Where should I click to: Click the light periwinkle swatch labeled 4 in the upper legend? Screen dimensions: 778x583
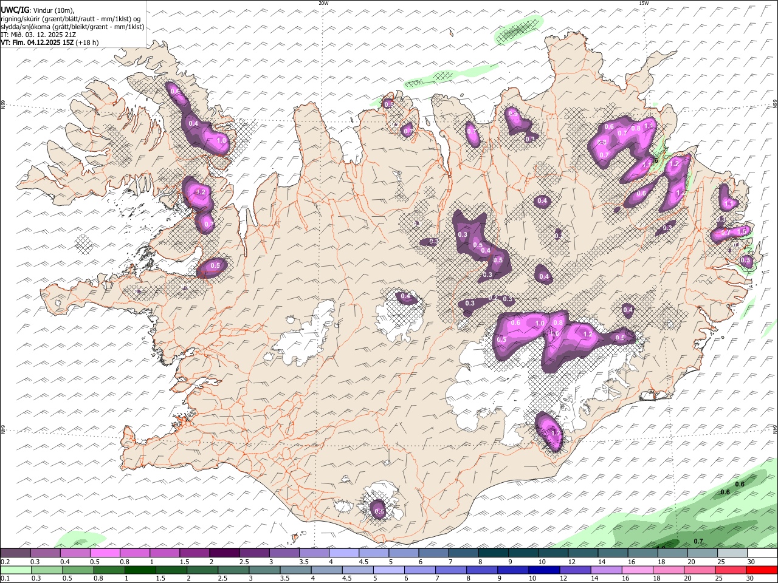pyautogui.click(x=344, y=553)
